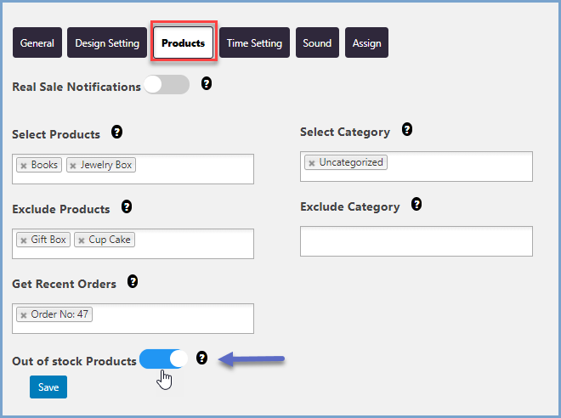
Task: Open the Exclude Category selection field
Action: coord(416,240)
